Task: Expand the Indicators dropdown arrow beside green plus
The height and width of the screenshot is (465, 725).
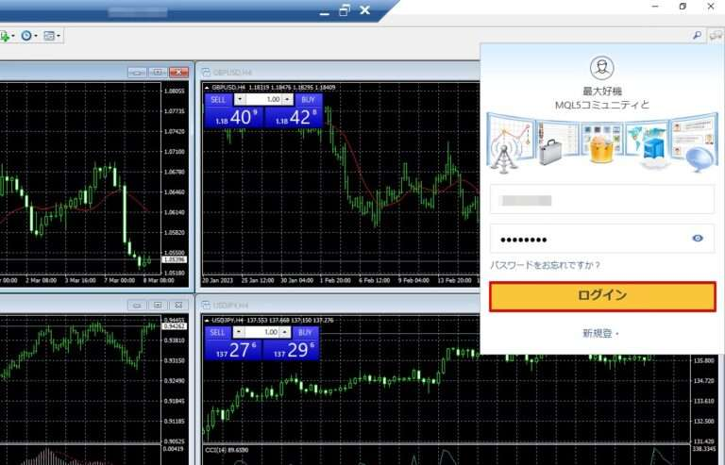Action: point(13,36)
